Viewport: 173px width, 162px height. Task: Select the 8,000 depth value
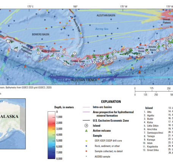coord(59,159)
